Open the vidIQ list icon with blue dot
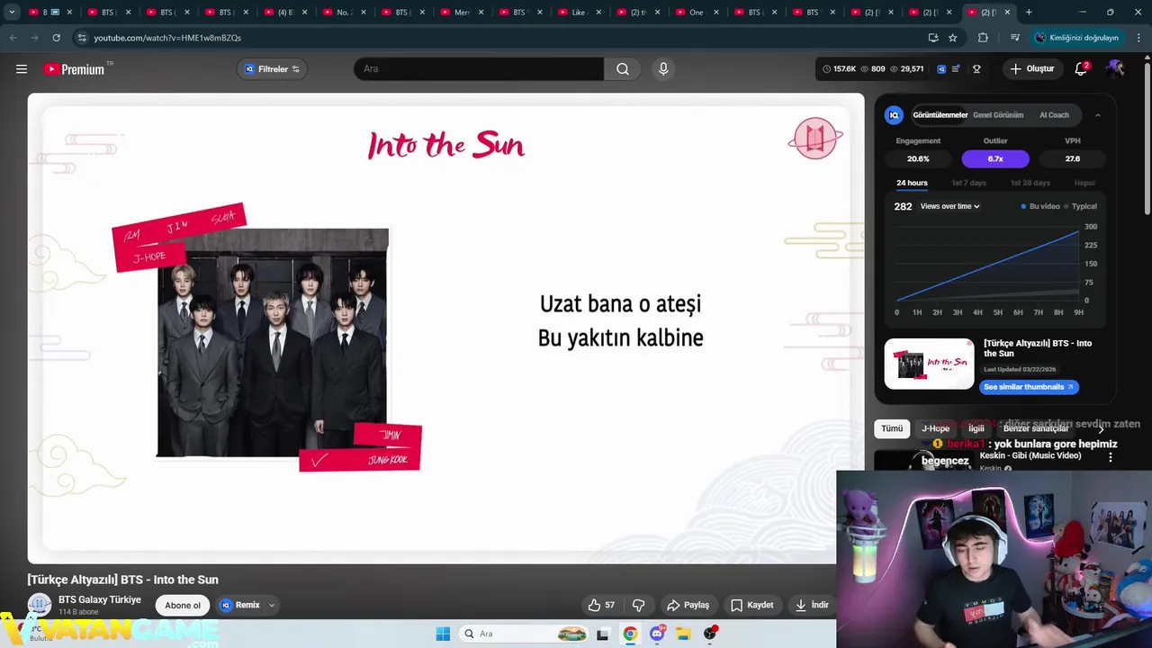The image size is (1152, 648). click(956, 69)
